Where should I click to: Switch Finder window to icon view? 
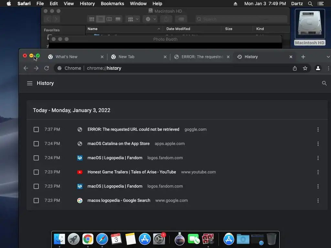(x=91, y=19)
